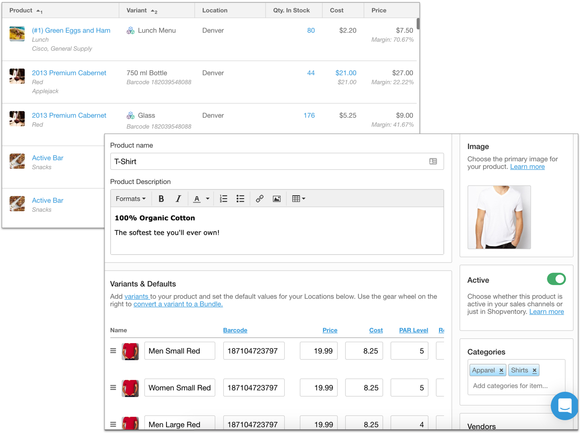Remove the Shirts category tag
Image resolution: width=580 pixels, height=433 pixels.
pyautogui.click(x=534, y=371)
